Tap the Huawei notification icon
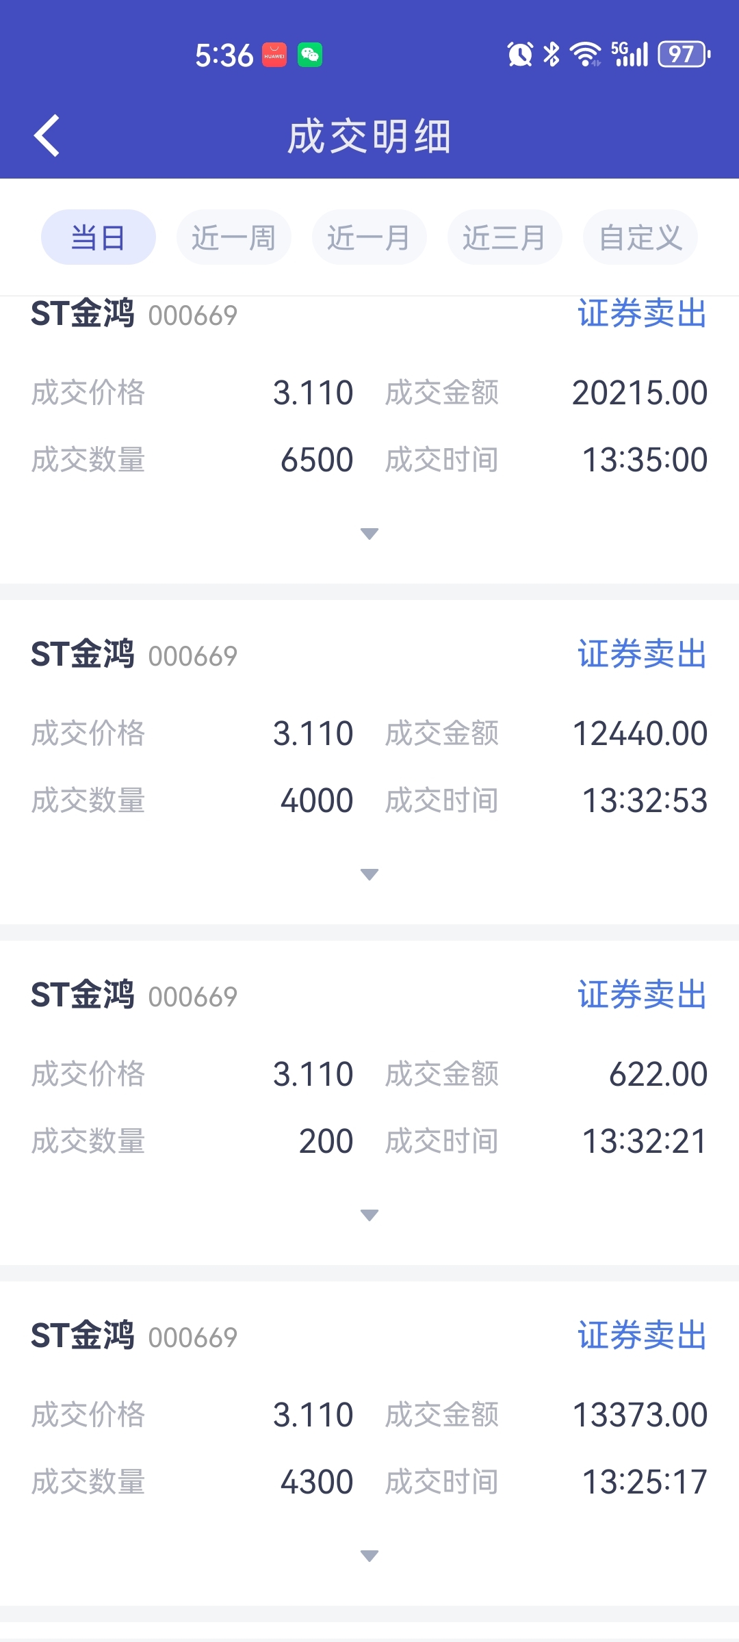This screenshot has height=1642, width=739. (274, 55)
